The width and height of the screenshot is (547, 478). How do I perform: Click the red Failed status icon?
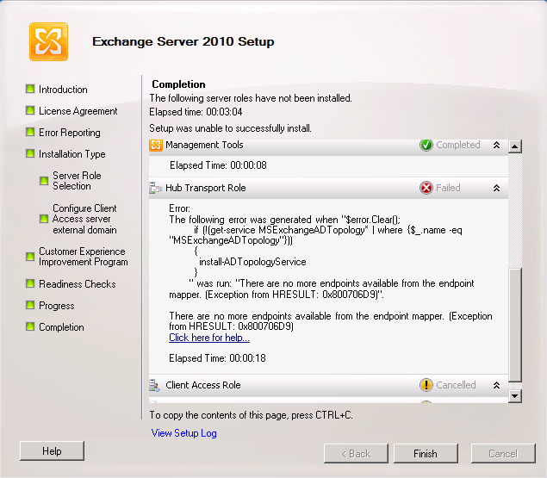point(426,188)
